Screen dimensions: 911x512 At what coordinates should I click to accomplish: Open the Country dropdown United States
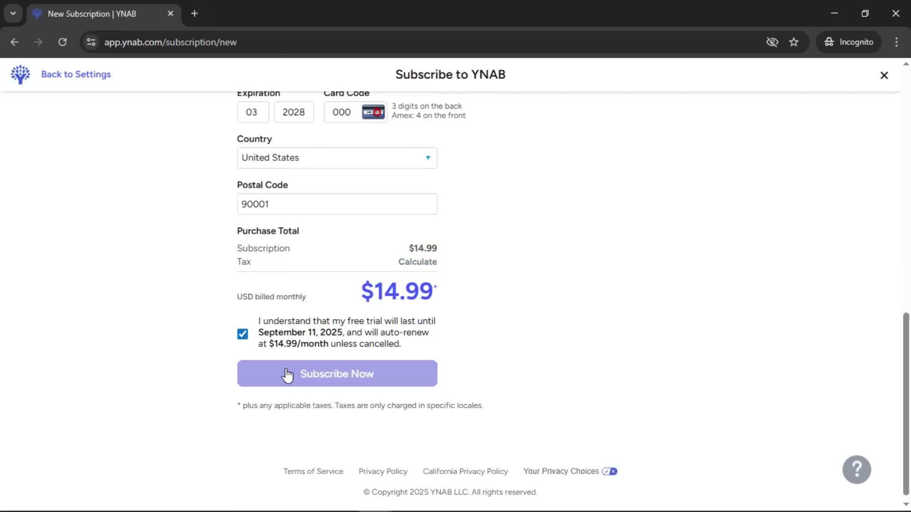[337, 158]
